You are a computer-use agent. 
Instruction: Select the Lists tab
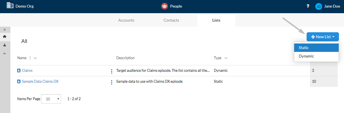216,20
